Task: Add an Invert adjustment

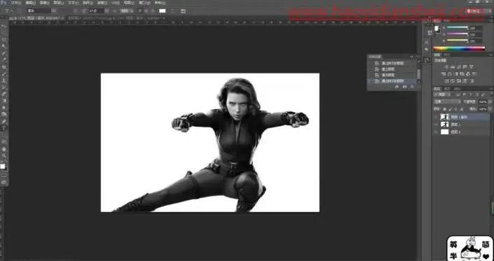Action: (x=447, y=81)
